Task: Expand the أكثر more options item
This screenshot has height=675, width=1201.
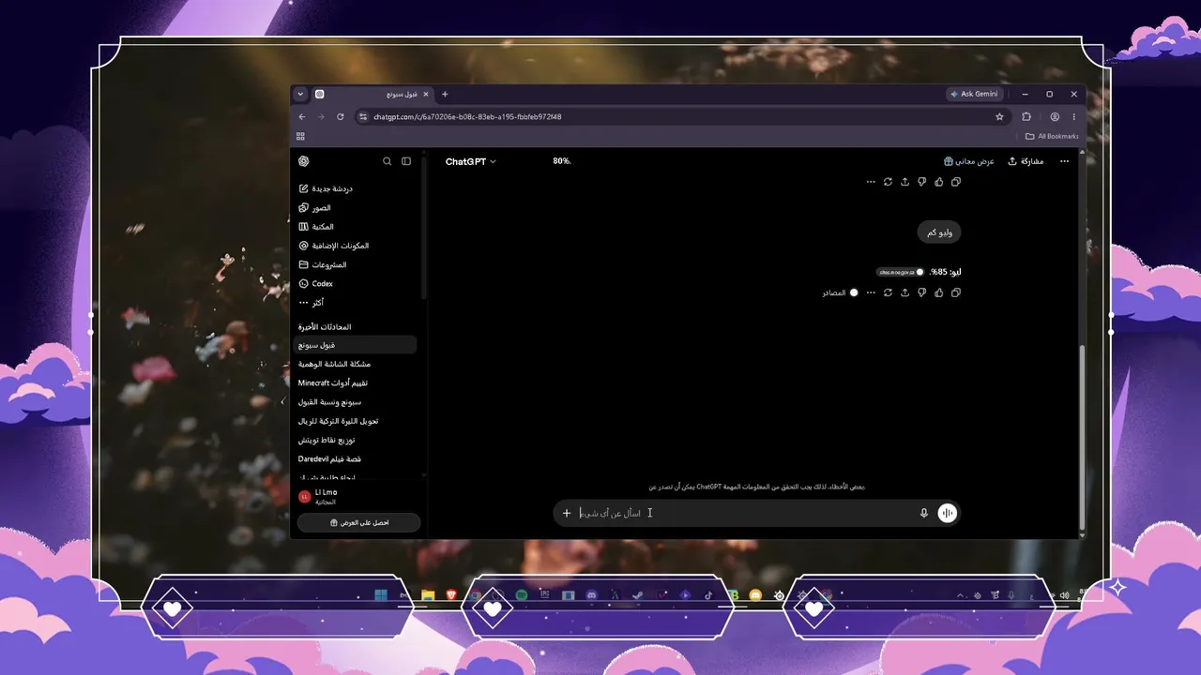Action: 357,303
